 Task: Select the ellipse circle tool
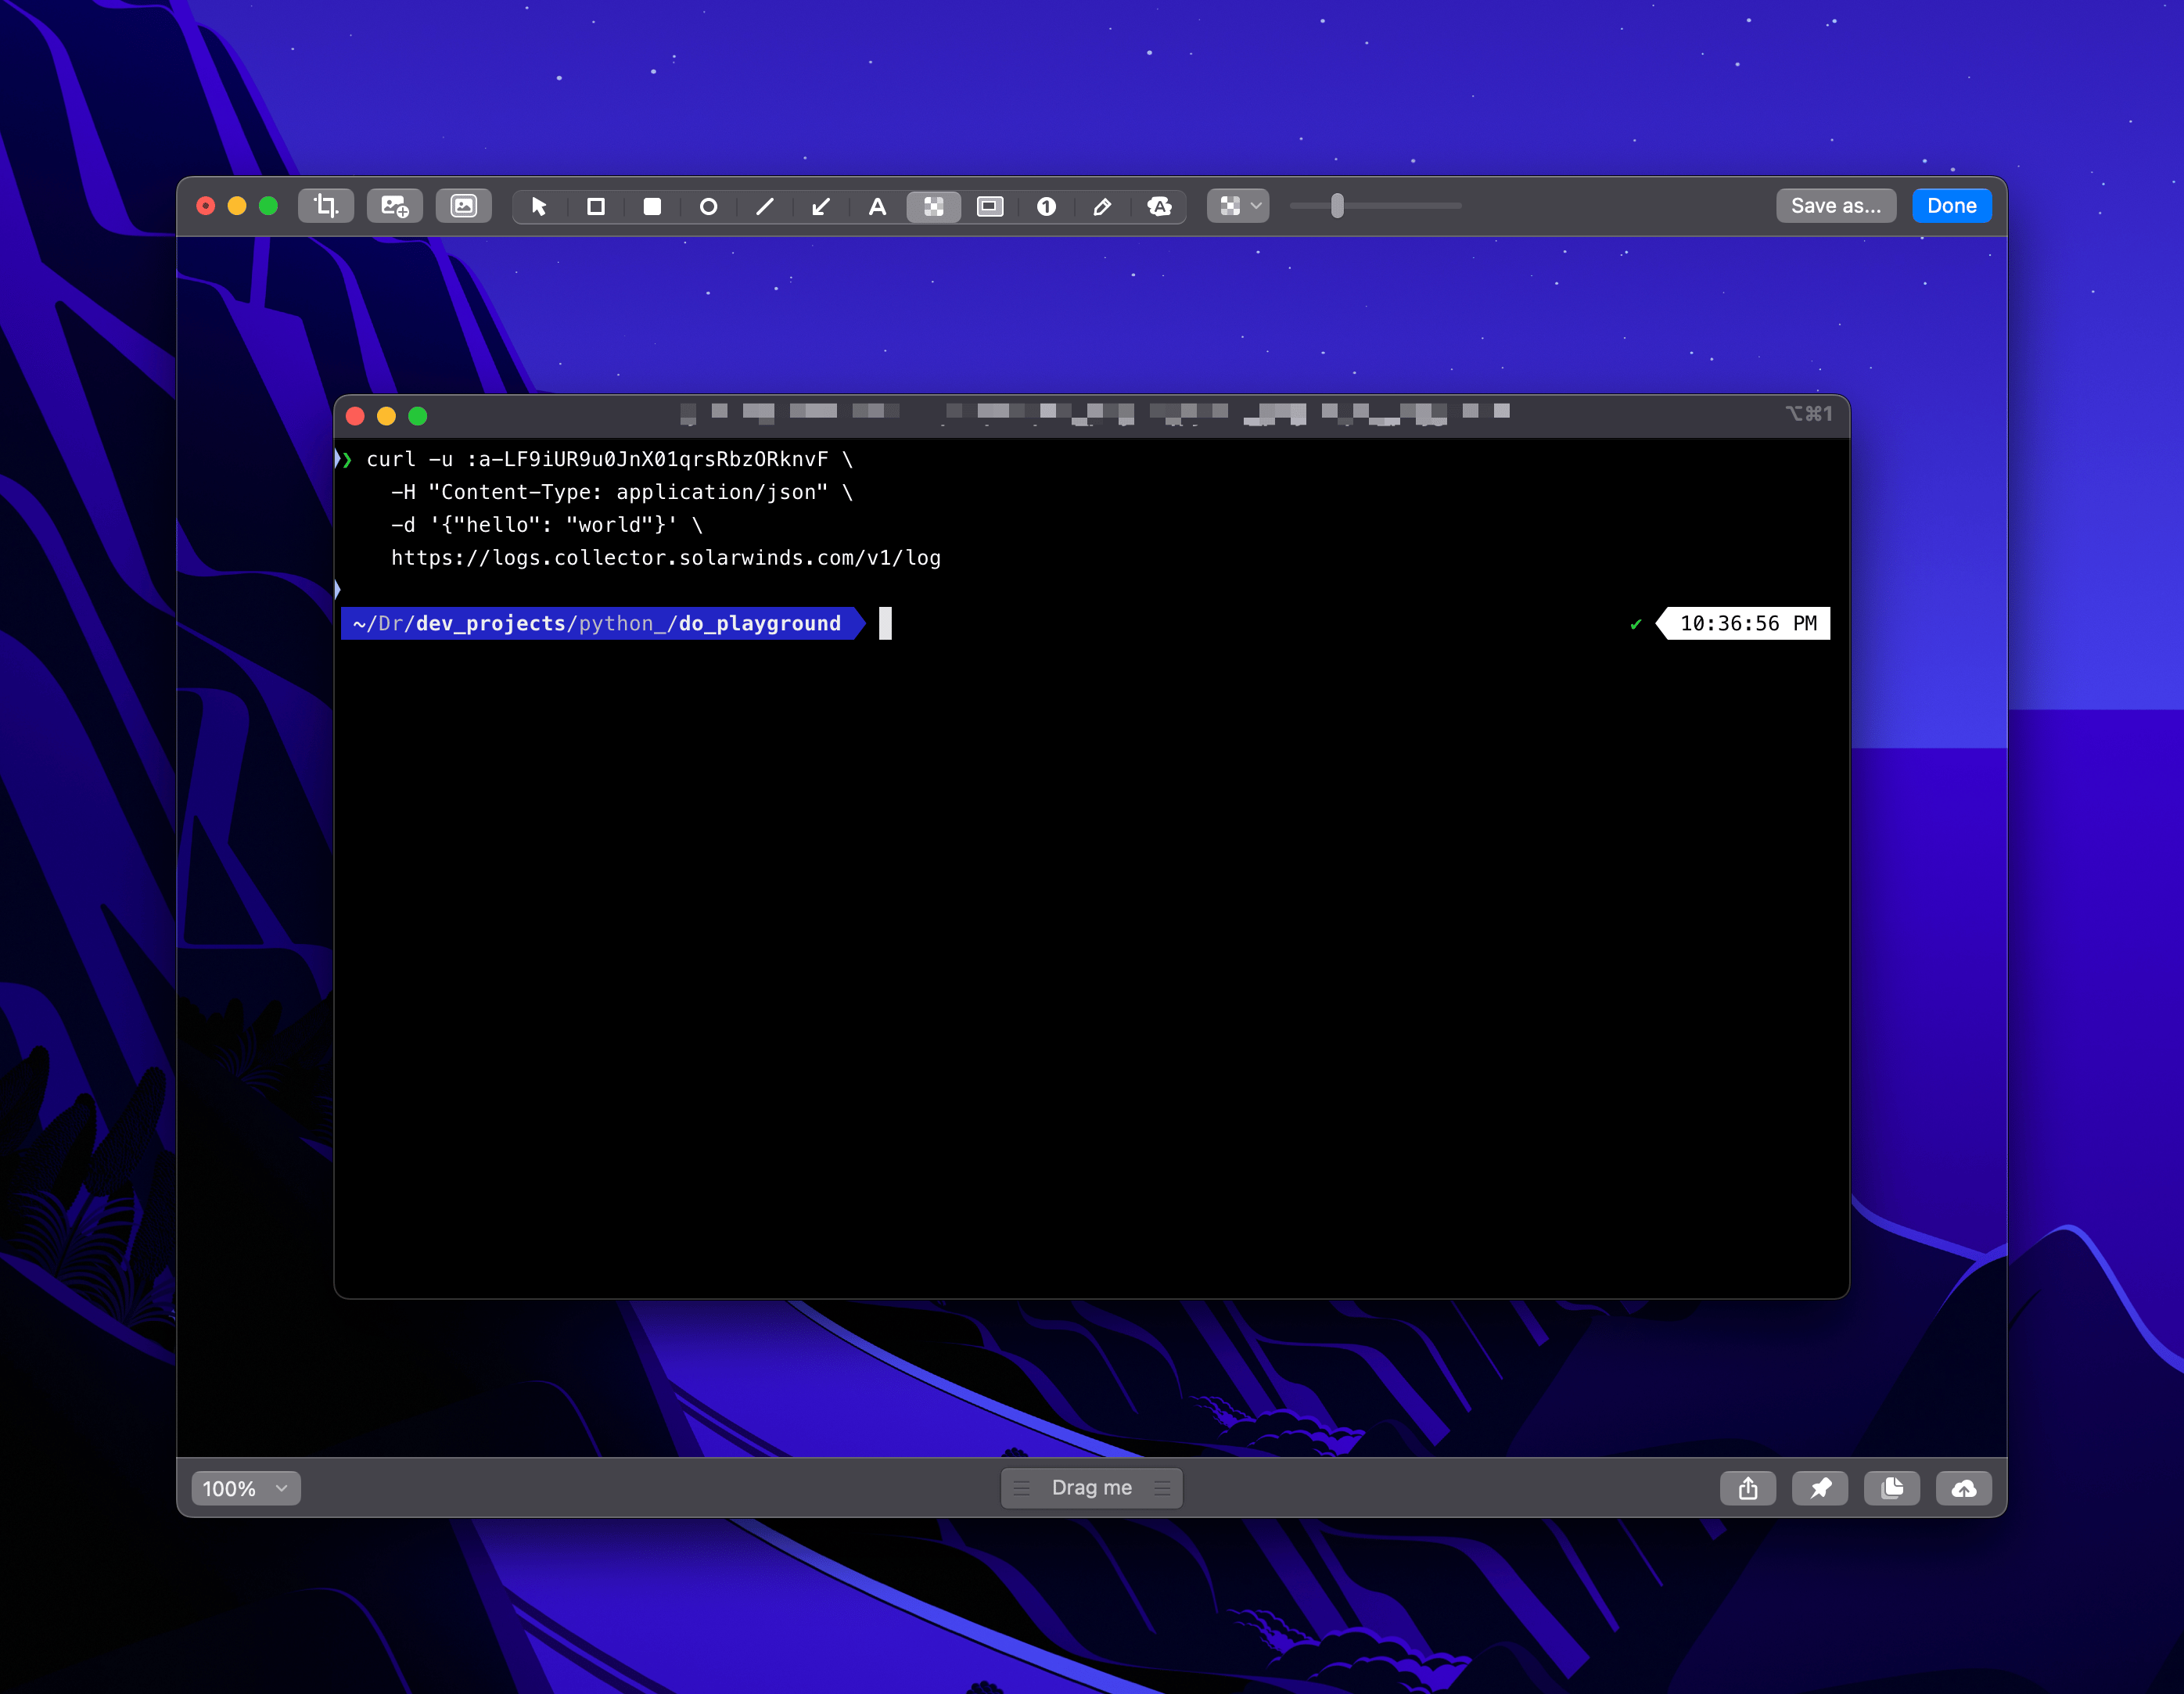[x=708, y=206]
